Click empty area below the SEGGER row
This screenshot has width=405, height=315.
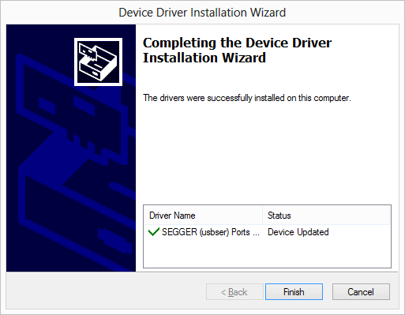click(x=267, y=253)
